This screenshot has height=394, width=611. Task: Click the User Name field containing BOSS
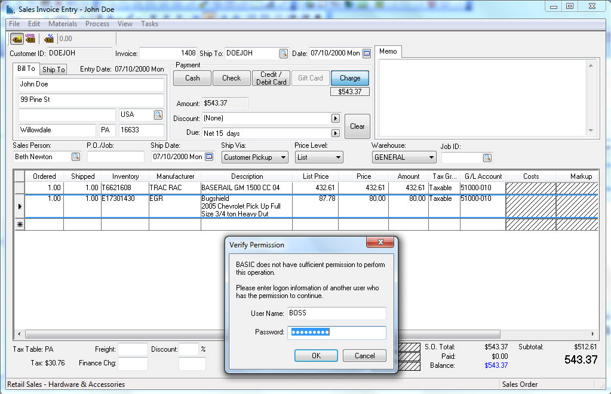click(x=336, y=314)
